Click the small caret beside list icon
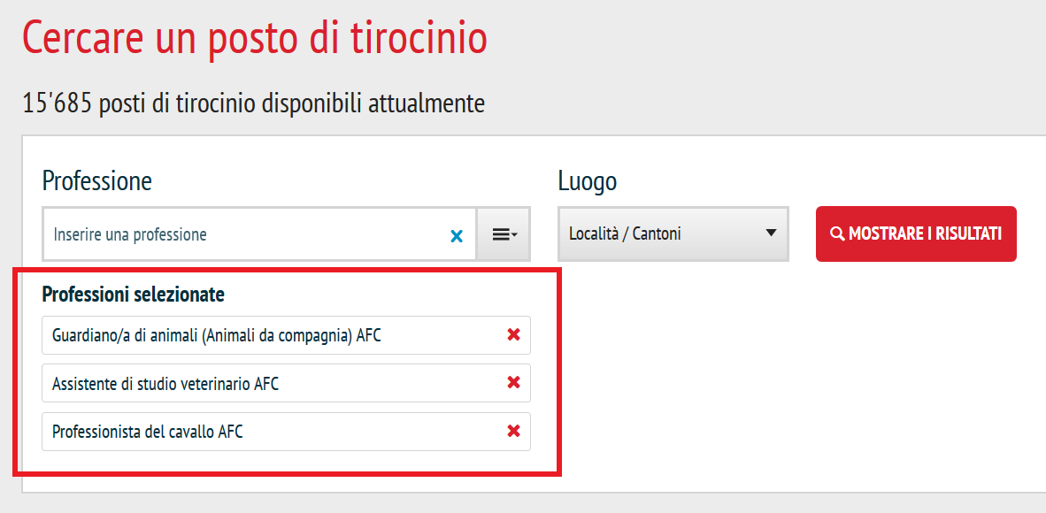Screen dimensions: 1046x513 pyautogui.click(x=514, y=234)
